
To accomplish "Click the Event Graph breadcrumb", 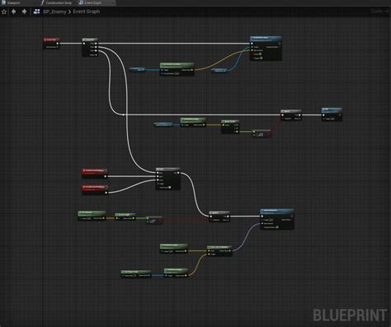I will [x=86, y=12].
